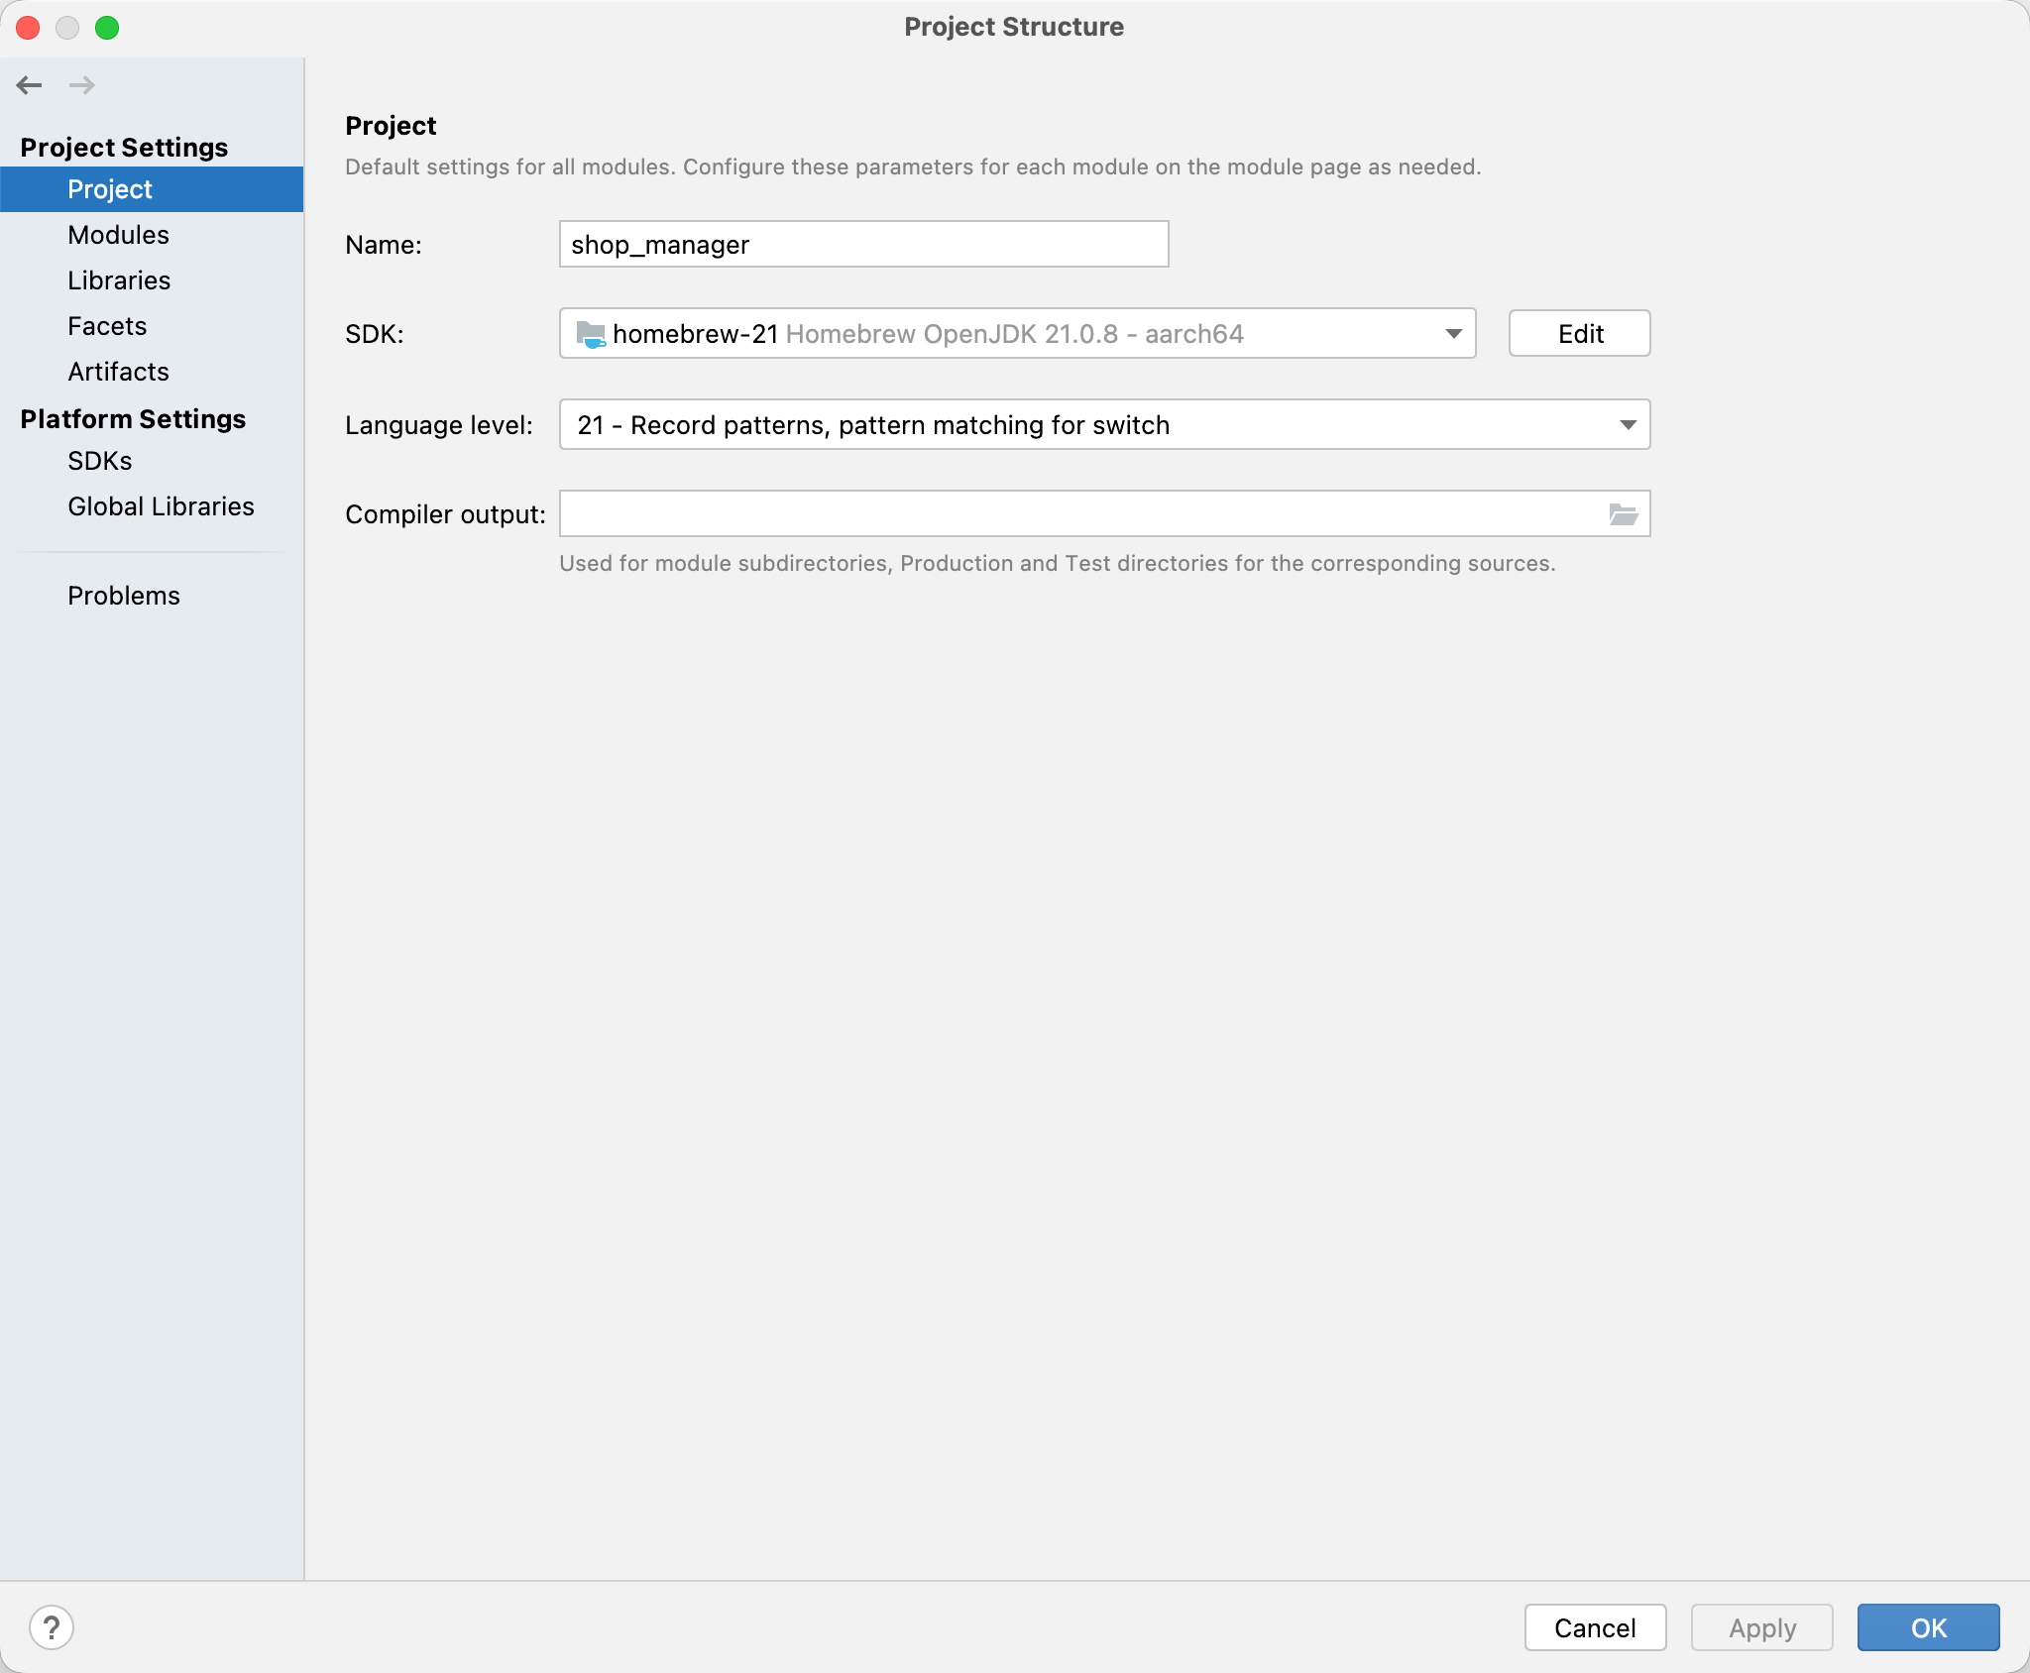
Task: Select Modules in Project Settings
Action: [x=118, y=235]
